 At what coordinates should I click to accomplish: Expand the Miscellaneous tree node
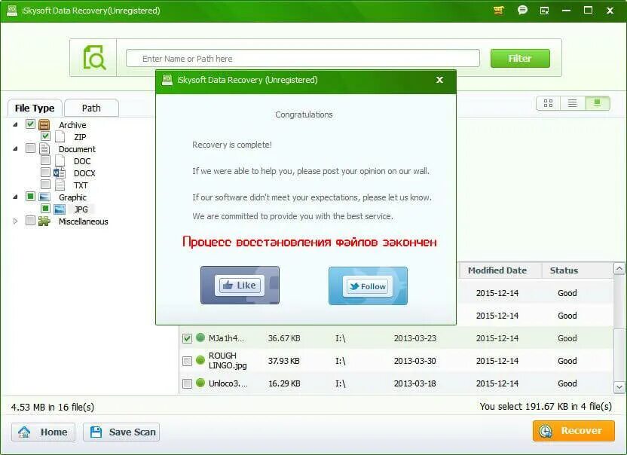click(15, 221)
